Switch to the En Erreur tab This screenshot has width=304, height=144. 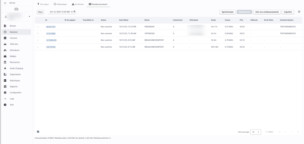tap(78, 4)
